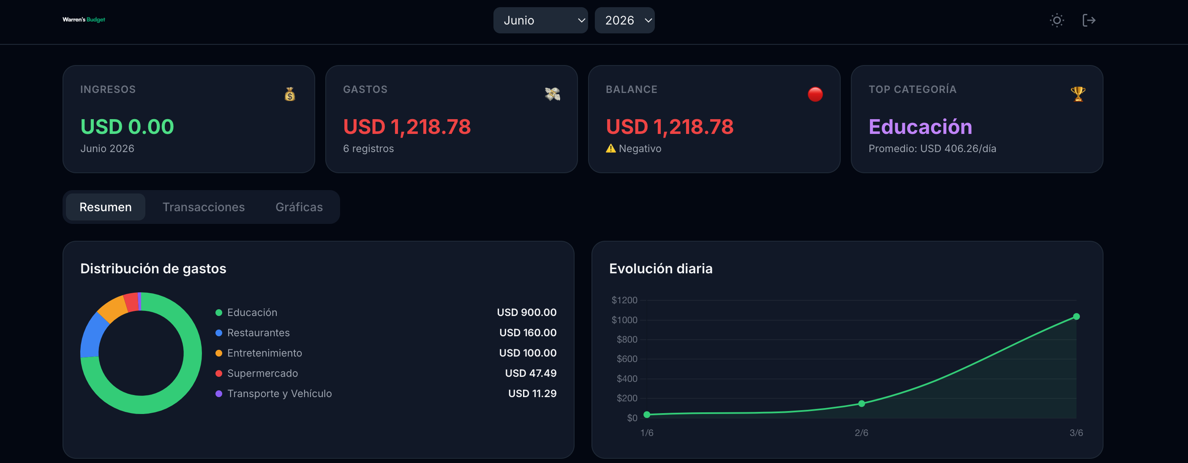Screen dimensions: 1188x463
Task: Click the USD 100.00 value
Action: tap(528, 353)
